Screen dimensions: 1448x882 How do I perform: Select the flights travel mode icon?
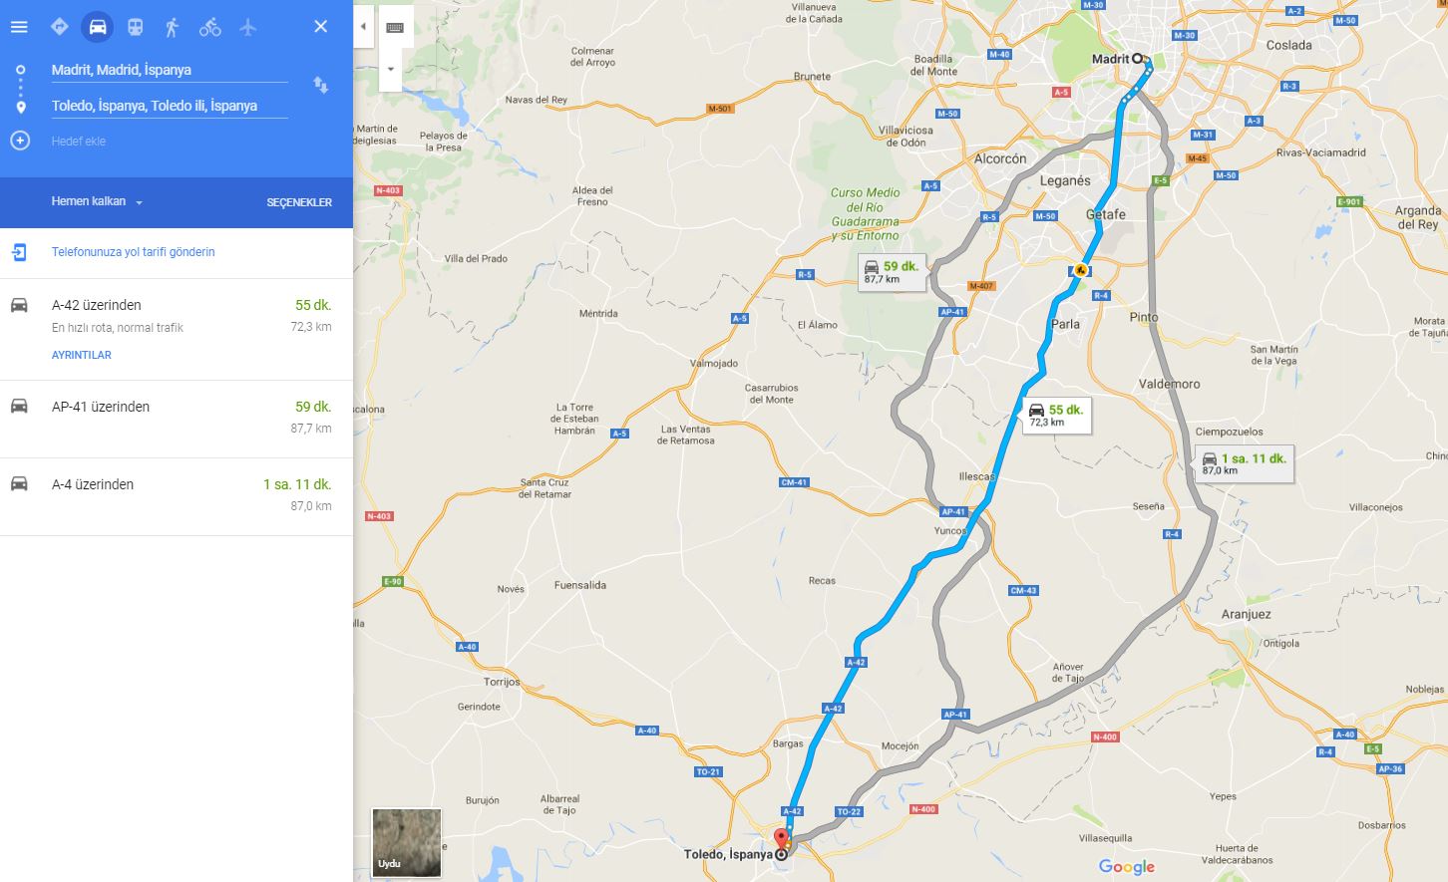click(x=247, y=27)
